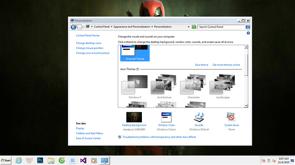Apply the Windows 7 theme
This screenshot has width=295, height=165.
[135, 87]
